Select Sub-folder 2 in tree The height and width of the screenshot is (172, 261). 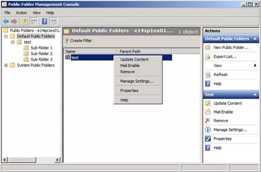click(42, 54)
